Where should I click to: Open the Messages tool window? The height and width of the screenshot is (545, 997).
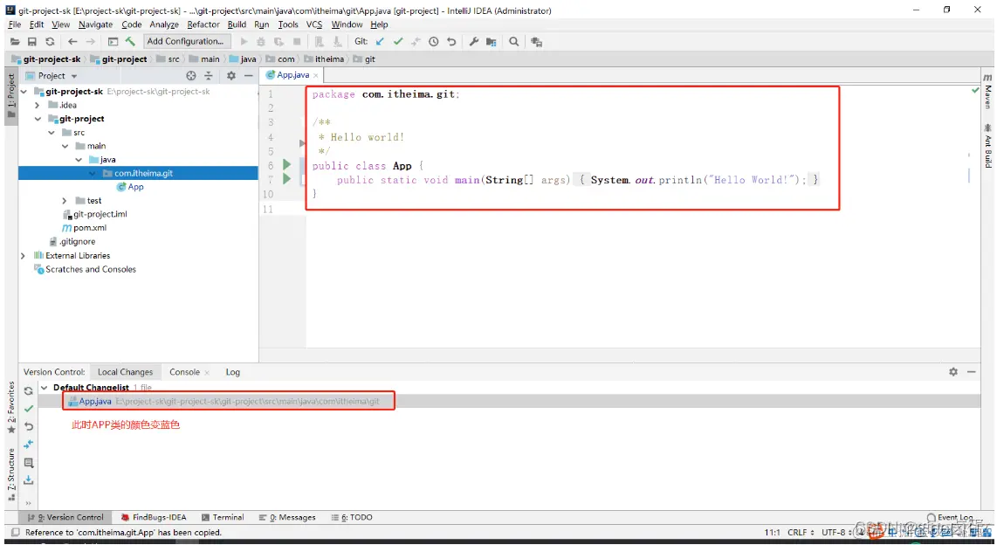click(x=287, y=518)
